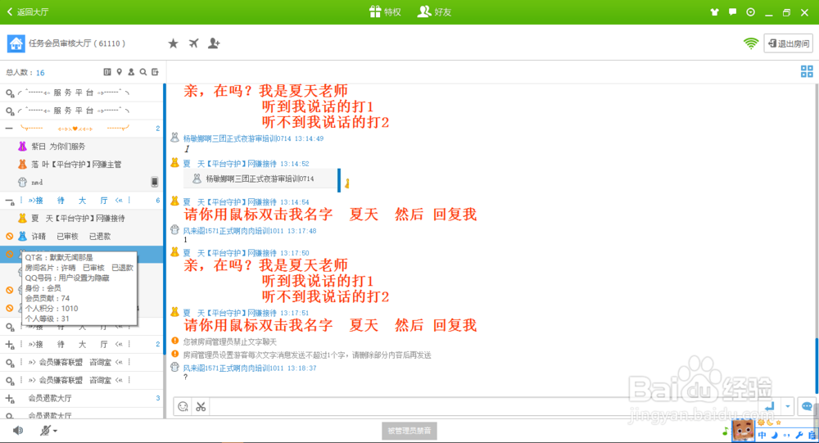Click 夏天 sender name at 13:14:52

(x=229, y=164)
